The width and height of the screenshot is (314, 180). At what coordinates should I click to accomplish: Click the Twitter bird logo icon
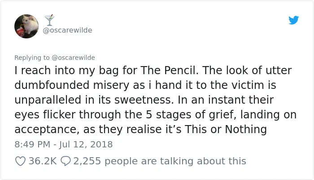293,20
